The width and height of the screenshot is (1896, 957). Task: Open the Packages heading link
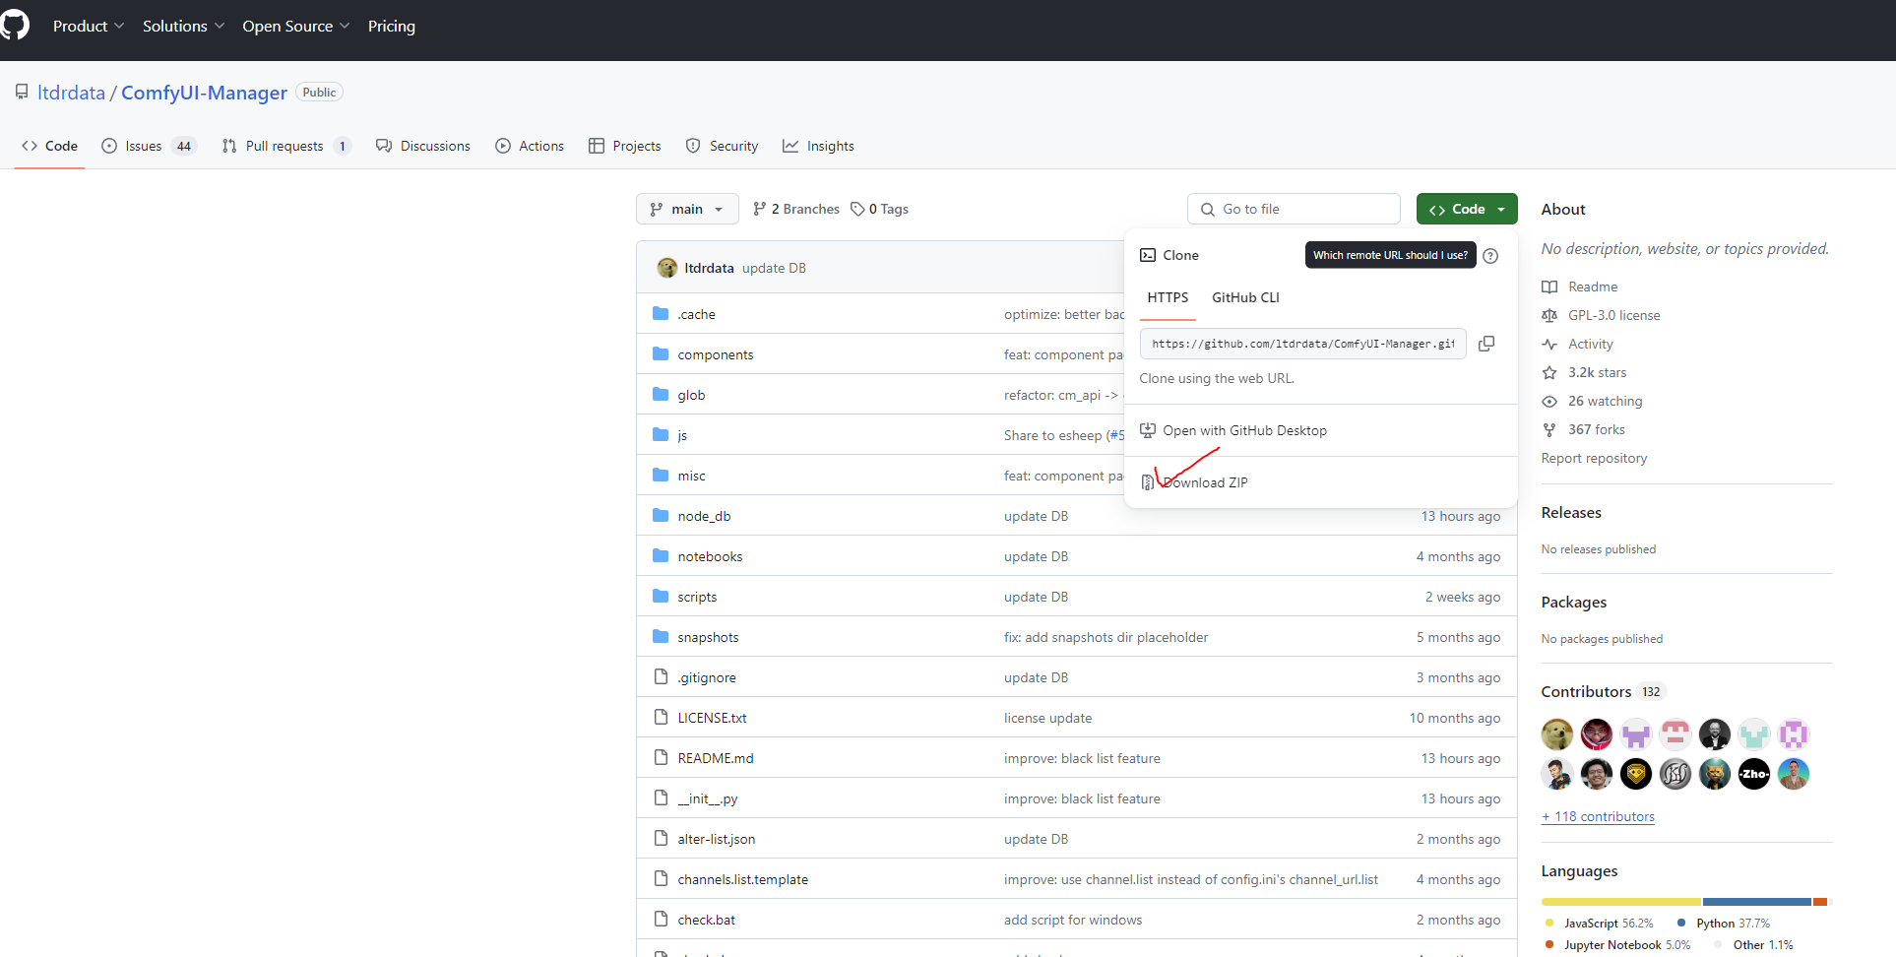point(1574,602)
